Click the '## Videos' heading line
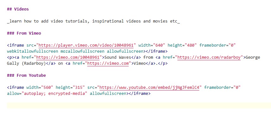The height and width of the screenshot is (118, 271). coord(18,9)
